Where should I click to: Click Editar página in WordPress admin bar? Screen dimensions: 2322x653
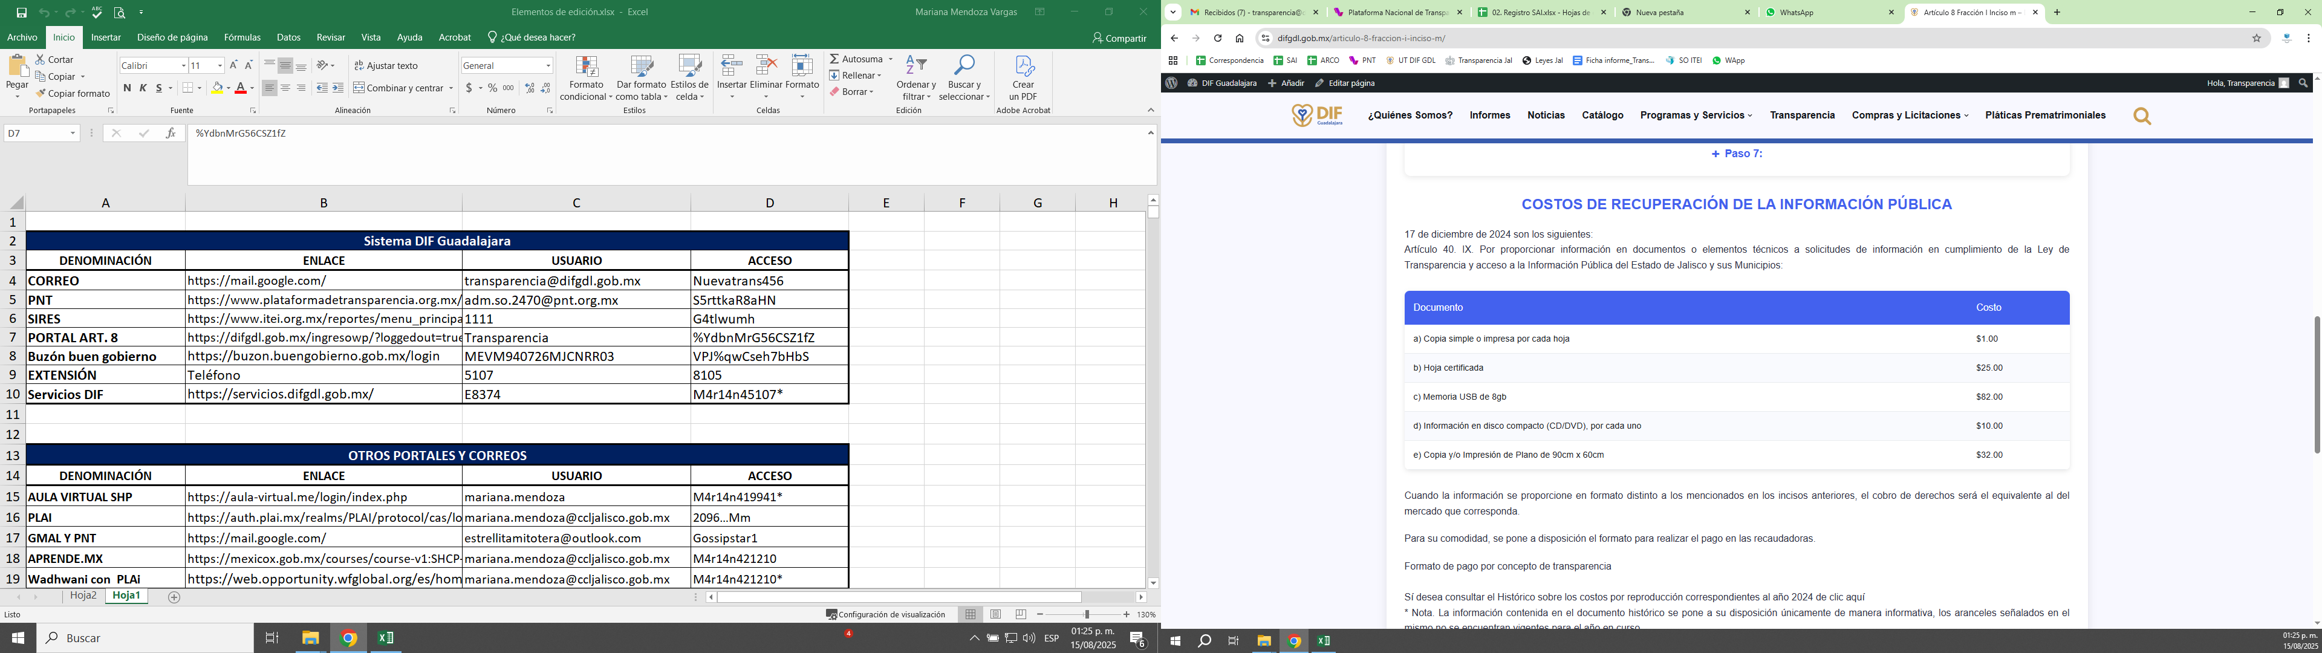tap(1345, 83)
